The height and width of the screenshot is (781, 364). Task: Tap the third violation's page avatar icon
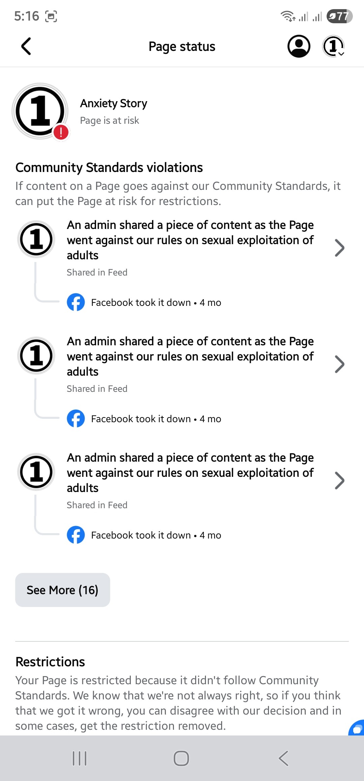pyautogui.click(x=36, y=472)
